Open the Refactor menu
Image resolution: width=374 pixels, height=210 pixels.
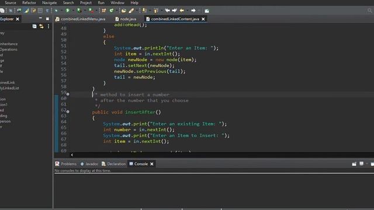pos(29,3)
